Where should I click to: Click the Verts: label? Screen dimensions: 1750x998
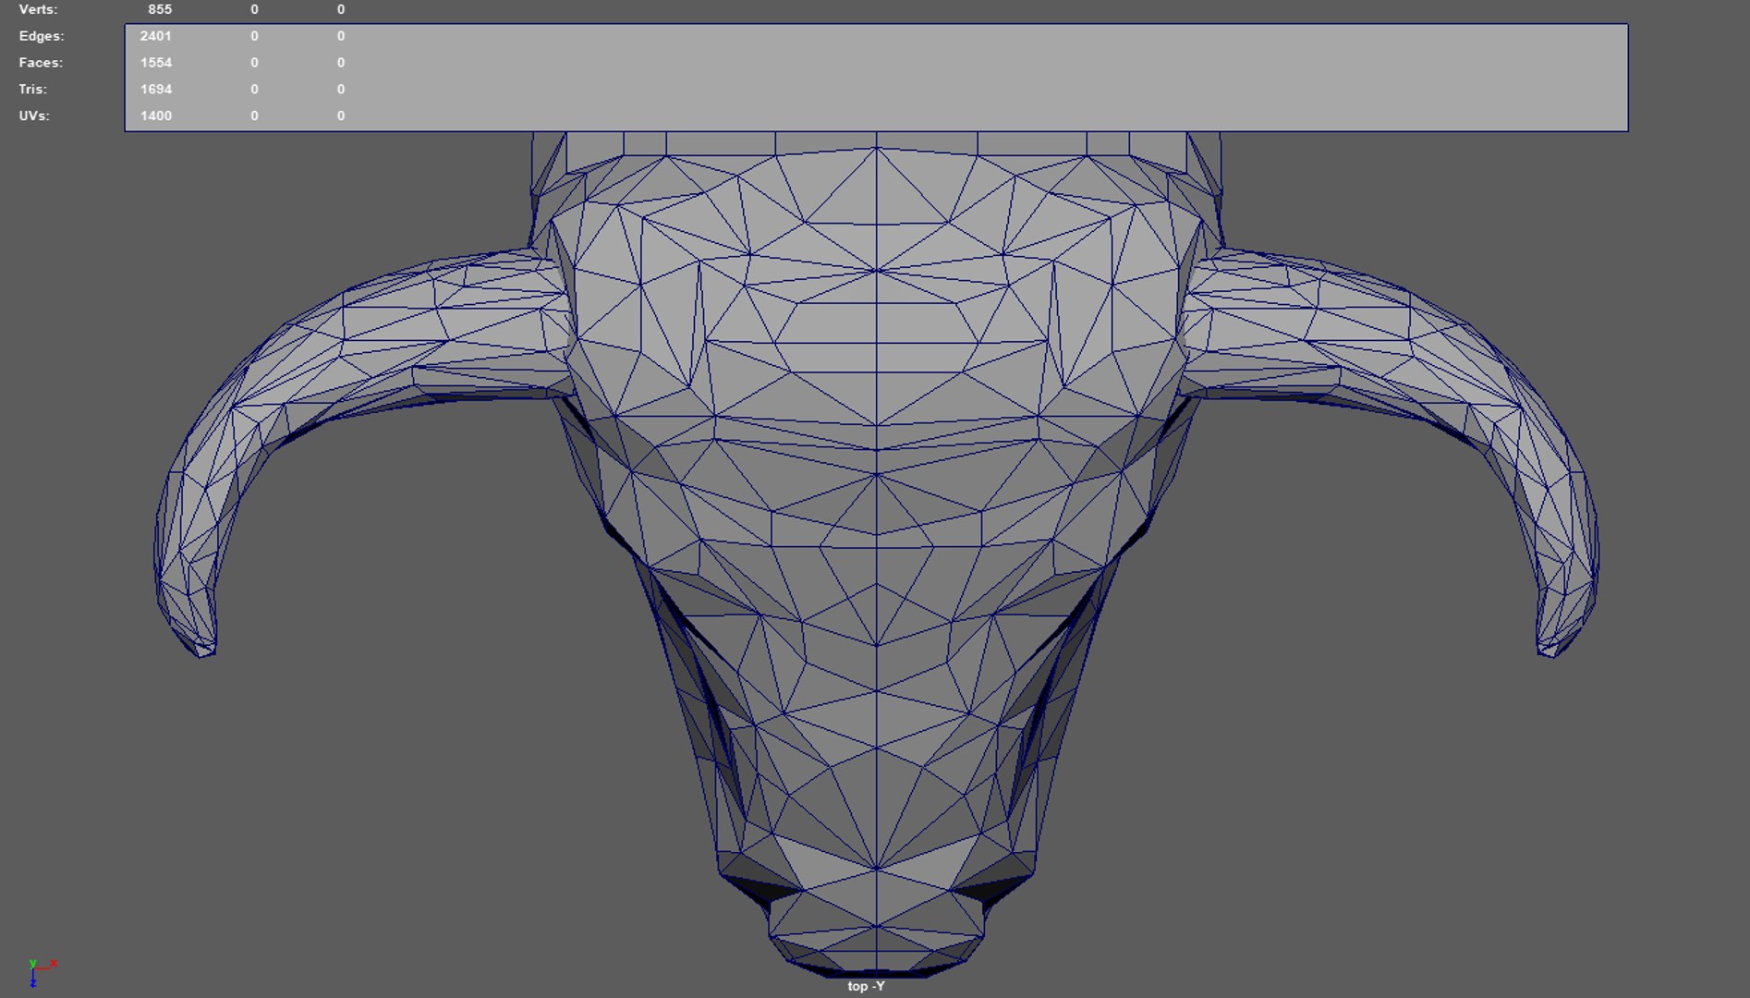point(38,9)
